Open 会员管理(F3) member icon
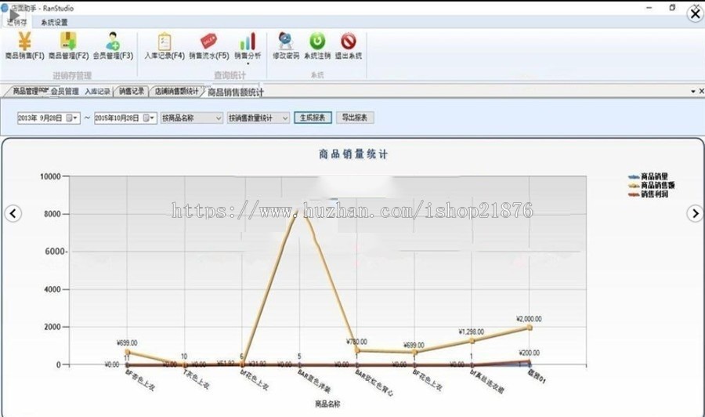The width and height of the screenshot is (705, 417). [113, 41]
